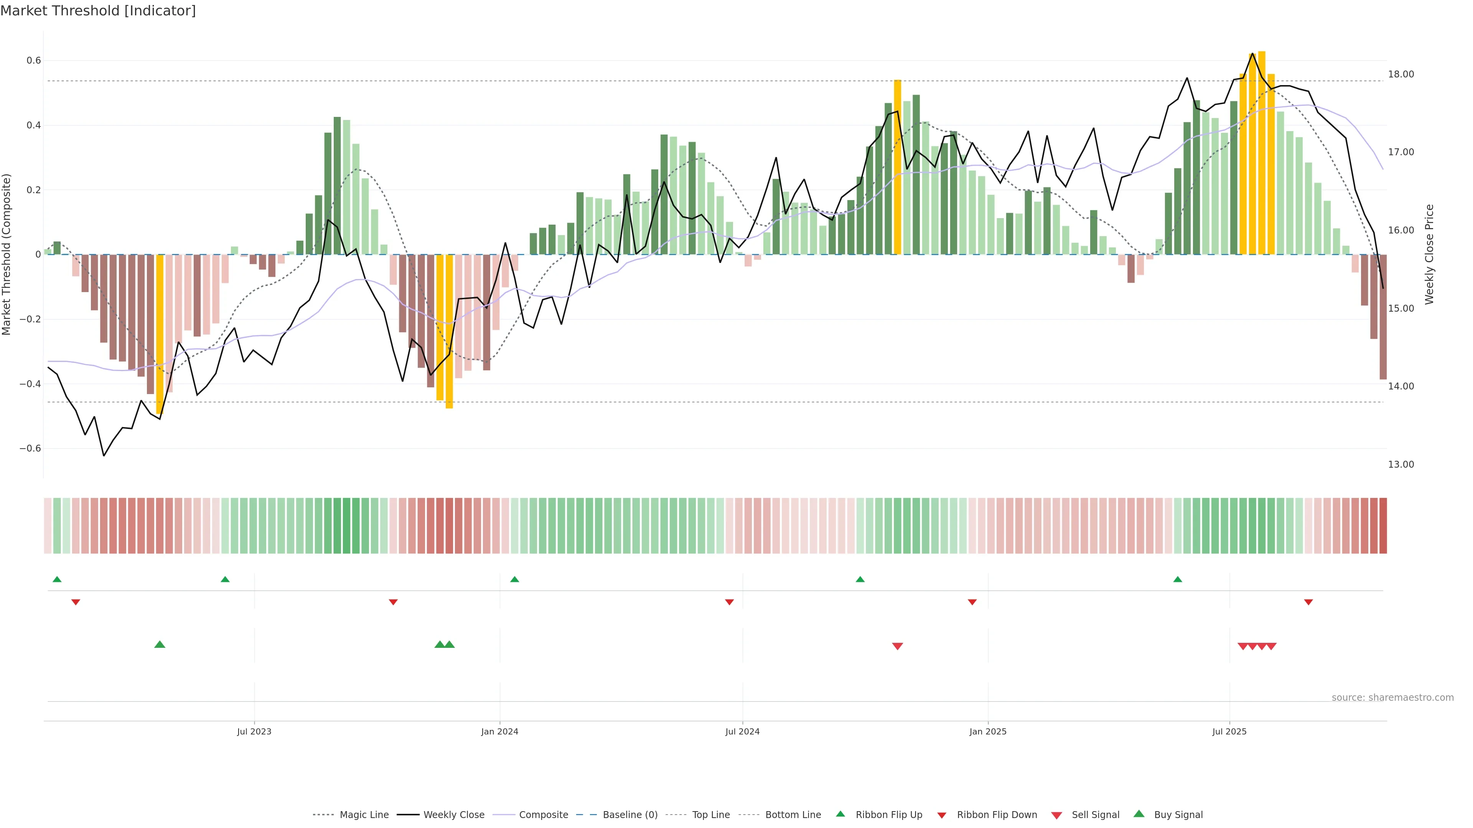Click the sharemaestro.com source text

click(x=1392, y=698)
